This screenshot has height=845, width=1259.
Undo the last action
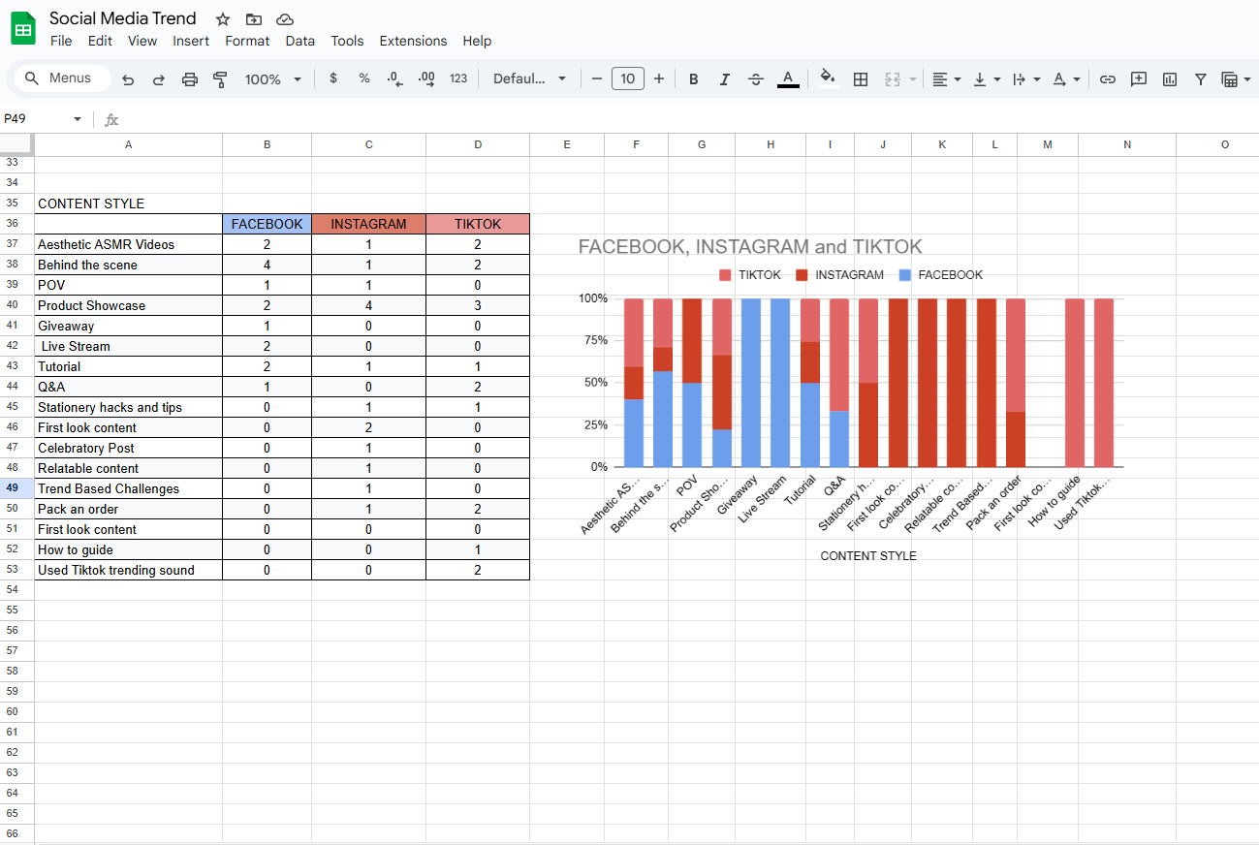click(x=128, y=79)
